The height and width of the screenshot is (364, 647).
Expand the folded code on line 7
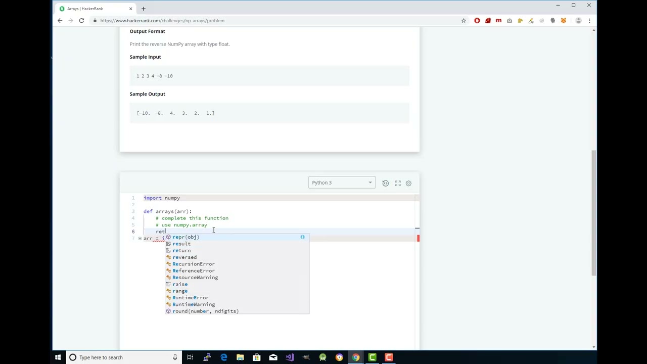[140, 239]
